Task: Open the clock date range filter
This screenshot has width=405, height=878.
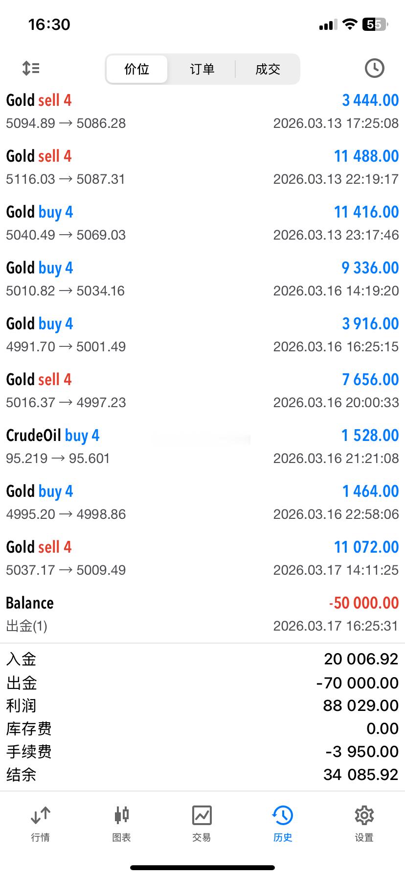Action: click(x=374, y=68)
